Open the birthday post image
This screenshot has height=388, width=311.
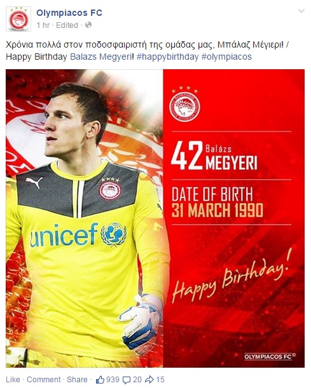point(155,218)
